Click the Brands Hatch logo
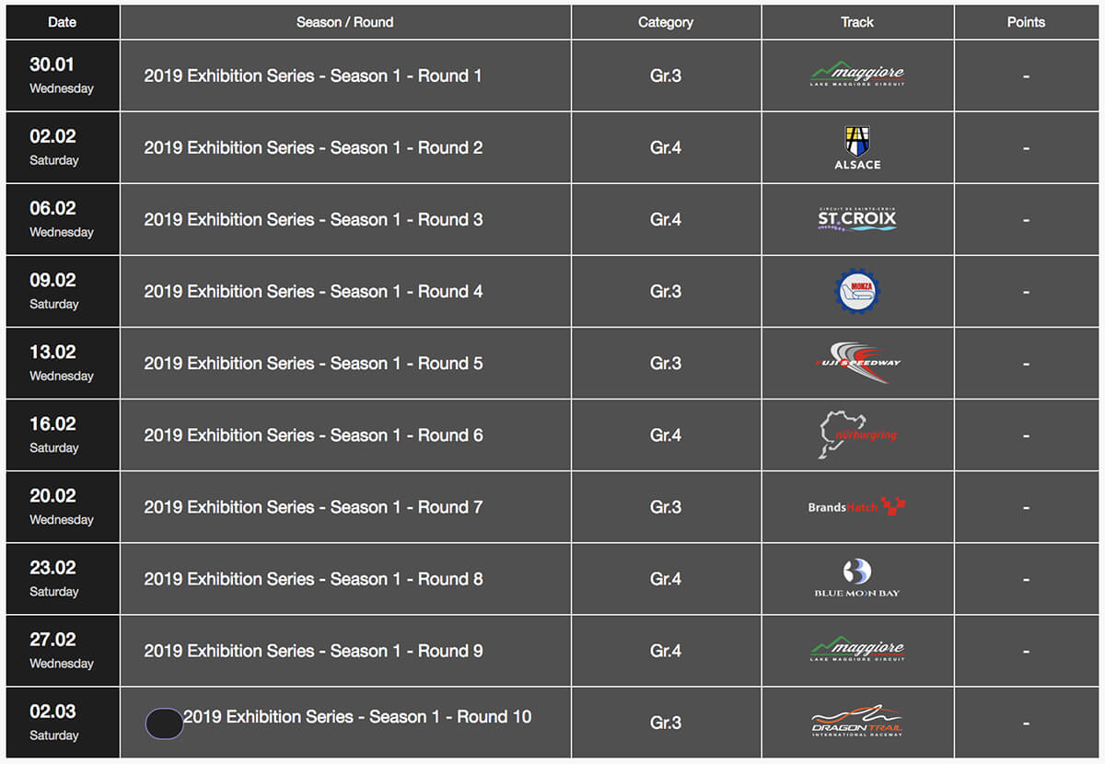1105x764 pixels. pos(857,506)
